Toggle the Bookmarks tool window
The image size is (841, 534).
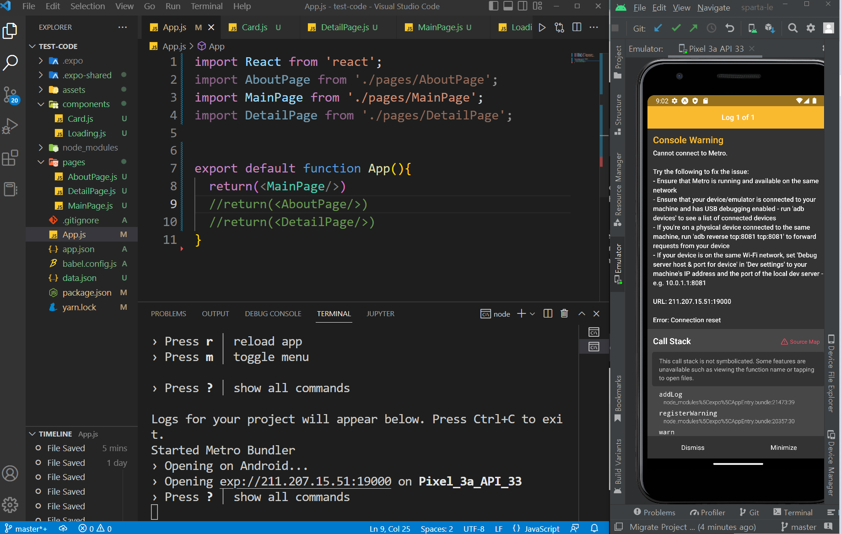point(618,398)
